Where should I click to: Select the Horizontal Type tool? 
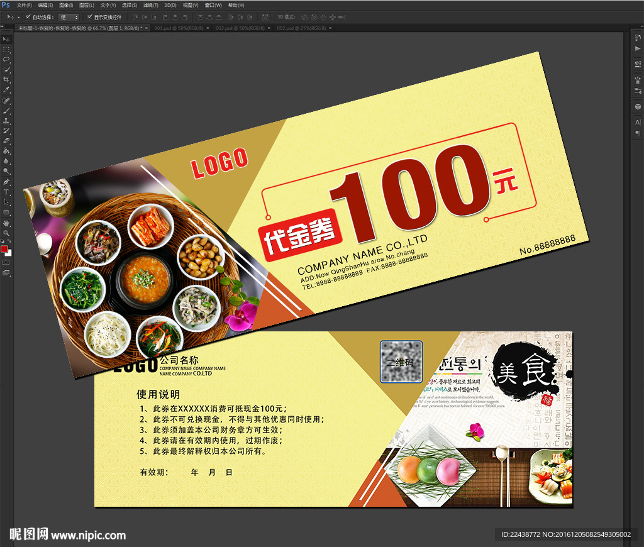coord(6,192)
